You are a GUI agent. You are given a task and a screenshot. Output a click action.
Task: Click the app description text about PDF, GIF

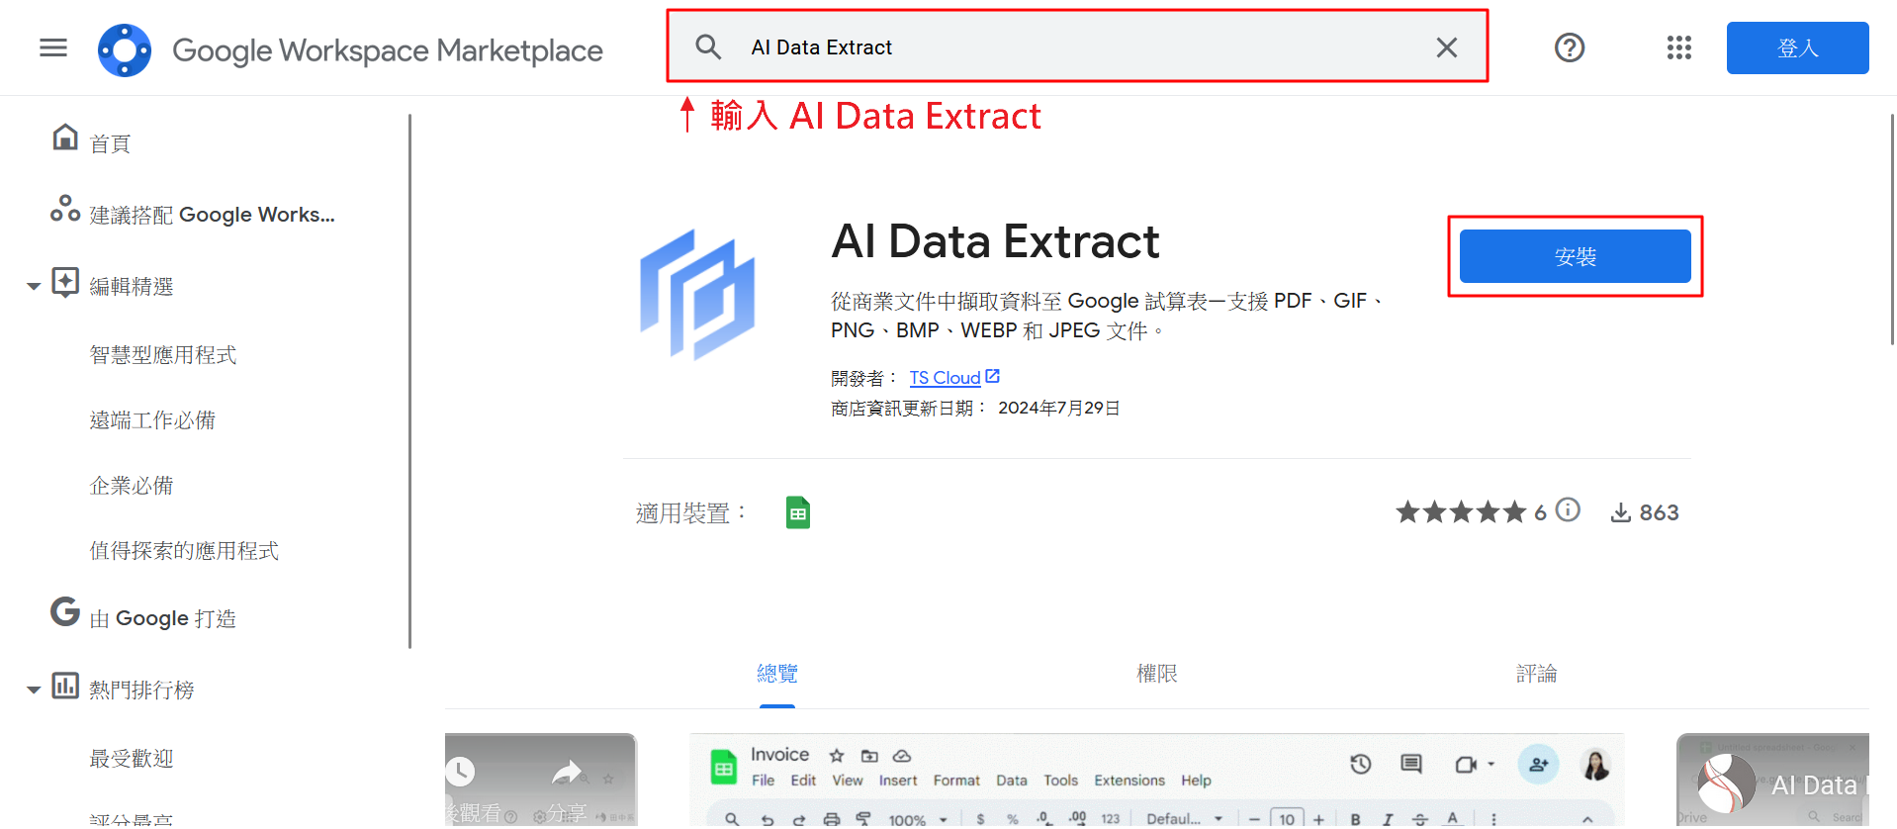(x=1107, y=316)
